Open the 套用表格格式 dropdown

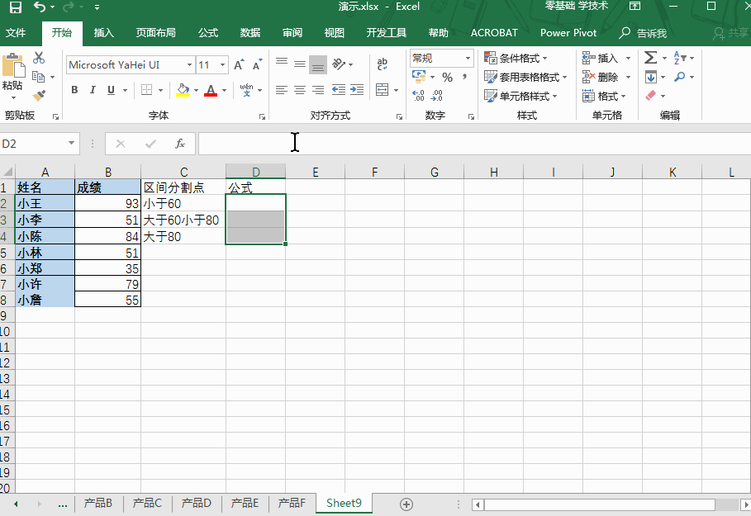[x=525, y=77]
